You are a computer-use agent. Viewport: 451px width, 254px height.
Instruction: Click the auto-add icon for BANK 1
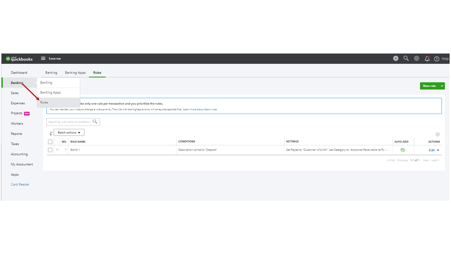(403, 150)
